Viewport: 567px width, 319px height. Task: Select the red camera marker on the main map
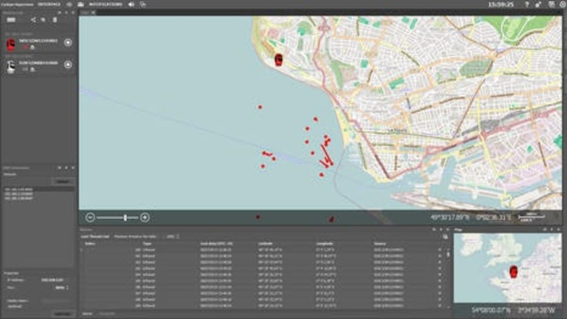tap(279, 60)
